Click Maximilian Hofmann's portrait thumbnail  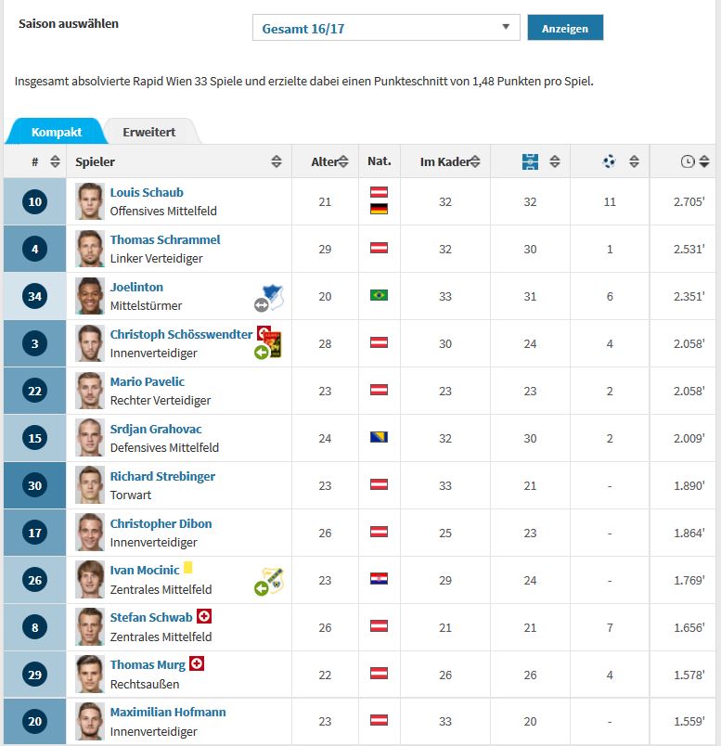pos(89,721)
